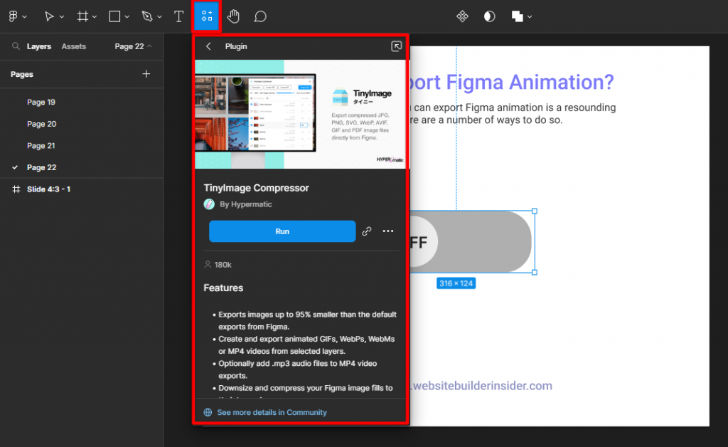This screenshot has height=447, width=728.
Task: Pop out the plugin into its own window
Action: 396,46
